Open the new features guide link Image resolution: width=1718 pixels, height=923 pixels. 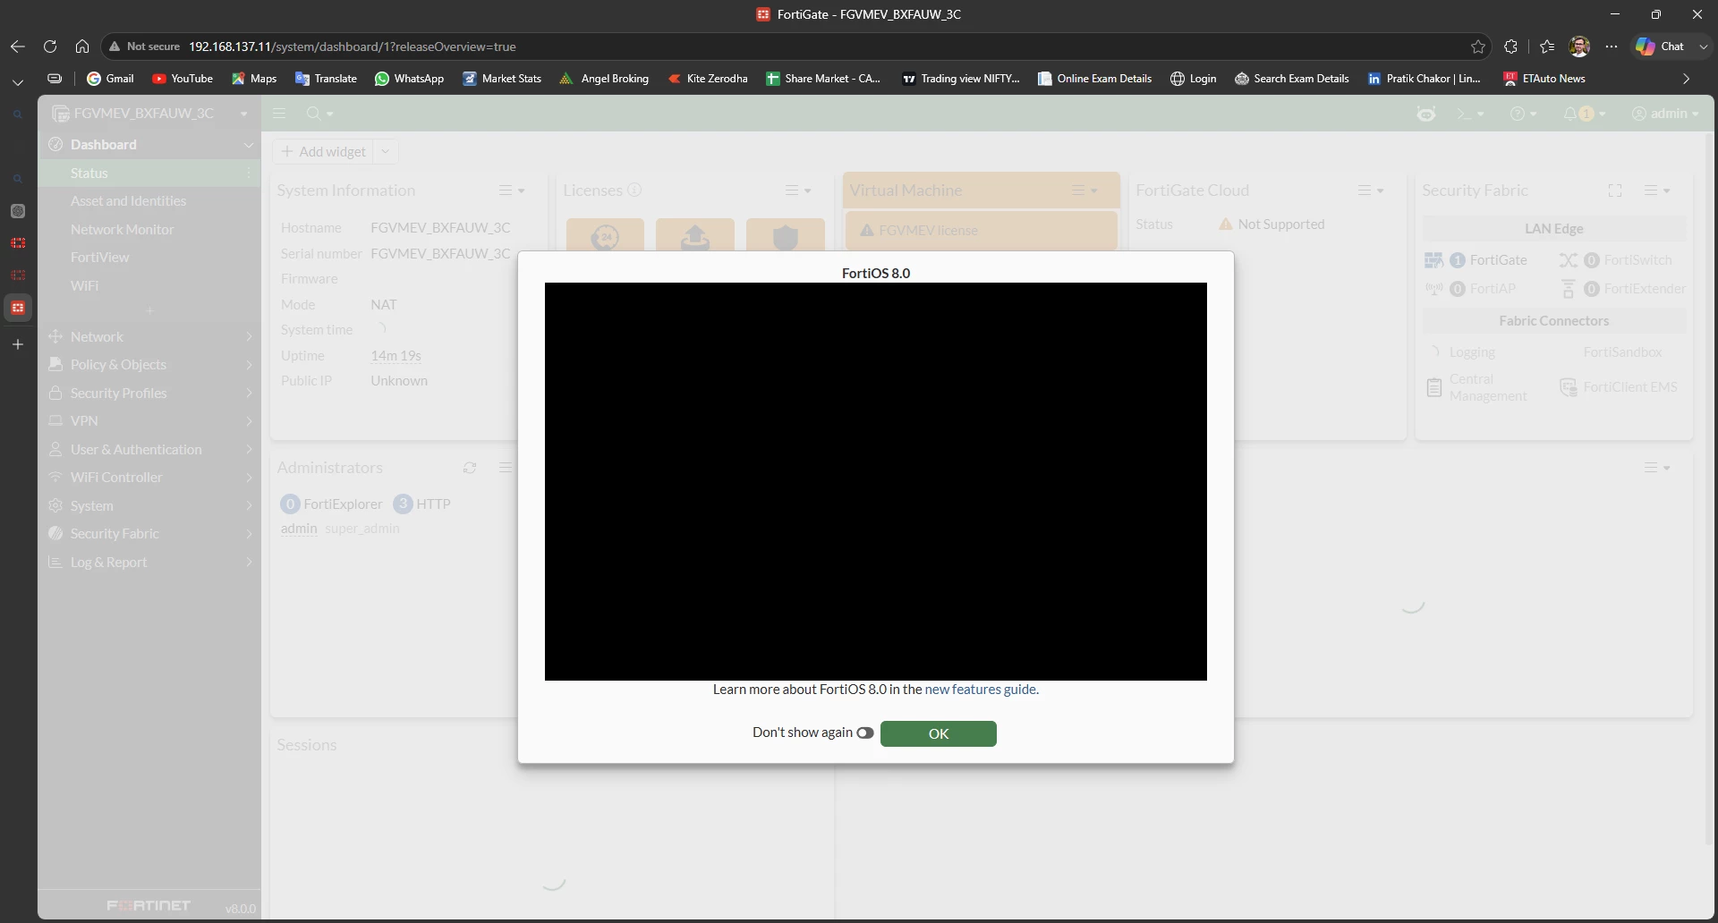click(980, 690)
